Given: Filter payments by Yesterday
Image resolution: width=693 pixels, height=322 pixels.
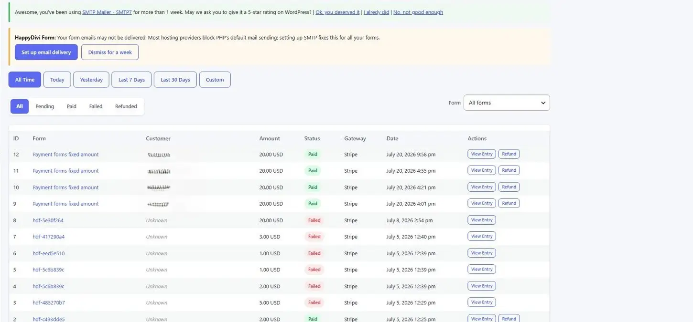Looking at the screenshot, I should coord(91,80).
